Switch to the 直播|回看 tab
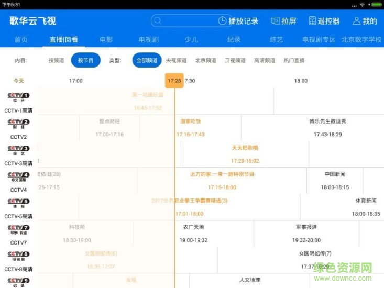384x288 pixels. (64, 39)
